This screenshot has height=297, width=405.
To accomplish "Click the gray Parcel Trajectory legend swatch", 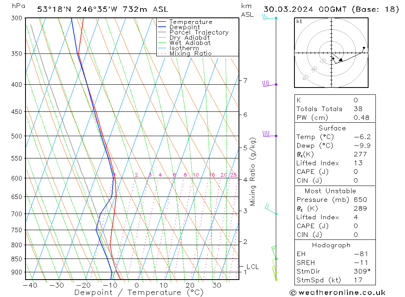I will [x=162, y=32].
